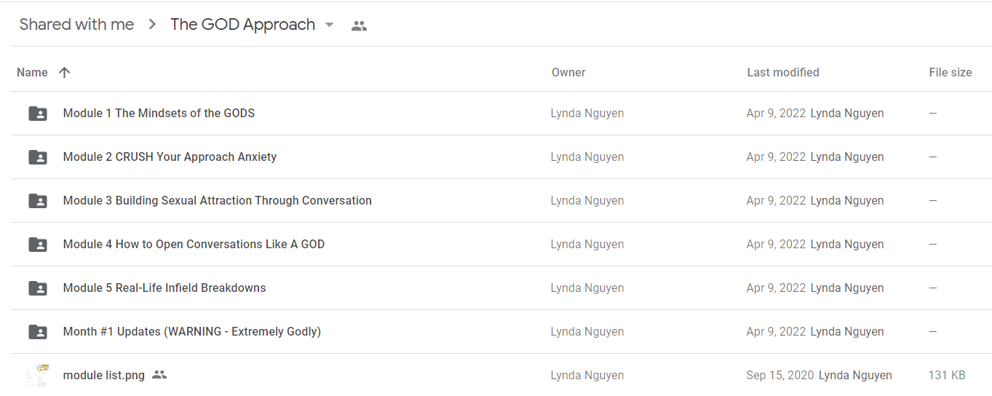Open The GOD Approach breadcrumb menu
The width and height of the screenshot is (992, 396).
pos(242,25)
